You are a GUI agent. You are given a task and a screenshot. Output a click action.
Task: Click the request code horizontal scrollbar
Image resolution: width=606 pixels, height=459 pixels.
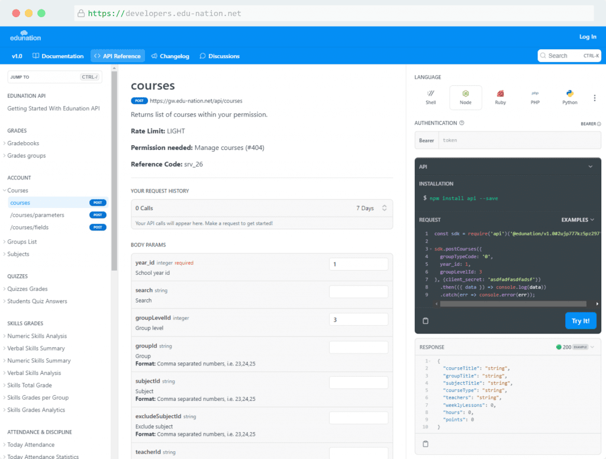[513, 304]
